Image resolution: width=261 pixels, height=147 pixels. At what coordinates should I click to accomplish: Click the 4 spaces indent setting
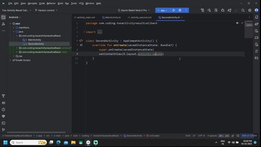tap(212, 136)
